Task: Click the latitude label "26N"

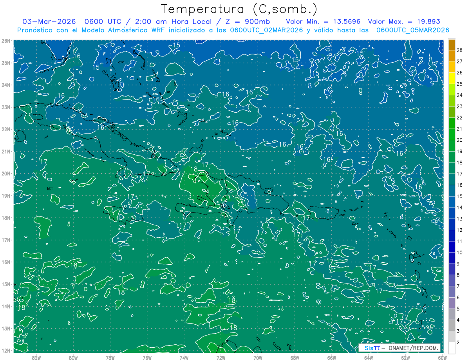Action: 5,41
